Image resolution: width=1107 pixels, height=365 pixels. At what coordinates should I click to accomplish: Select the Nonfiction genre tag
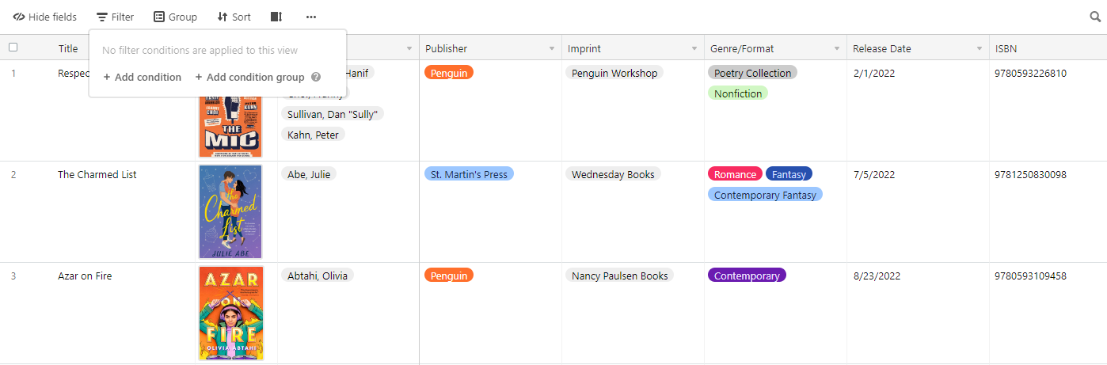click(x=738, y=93)
